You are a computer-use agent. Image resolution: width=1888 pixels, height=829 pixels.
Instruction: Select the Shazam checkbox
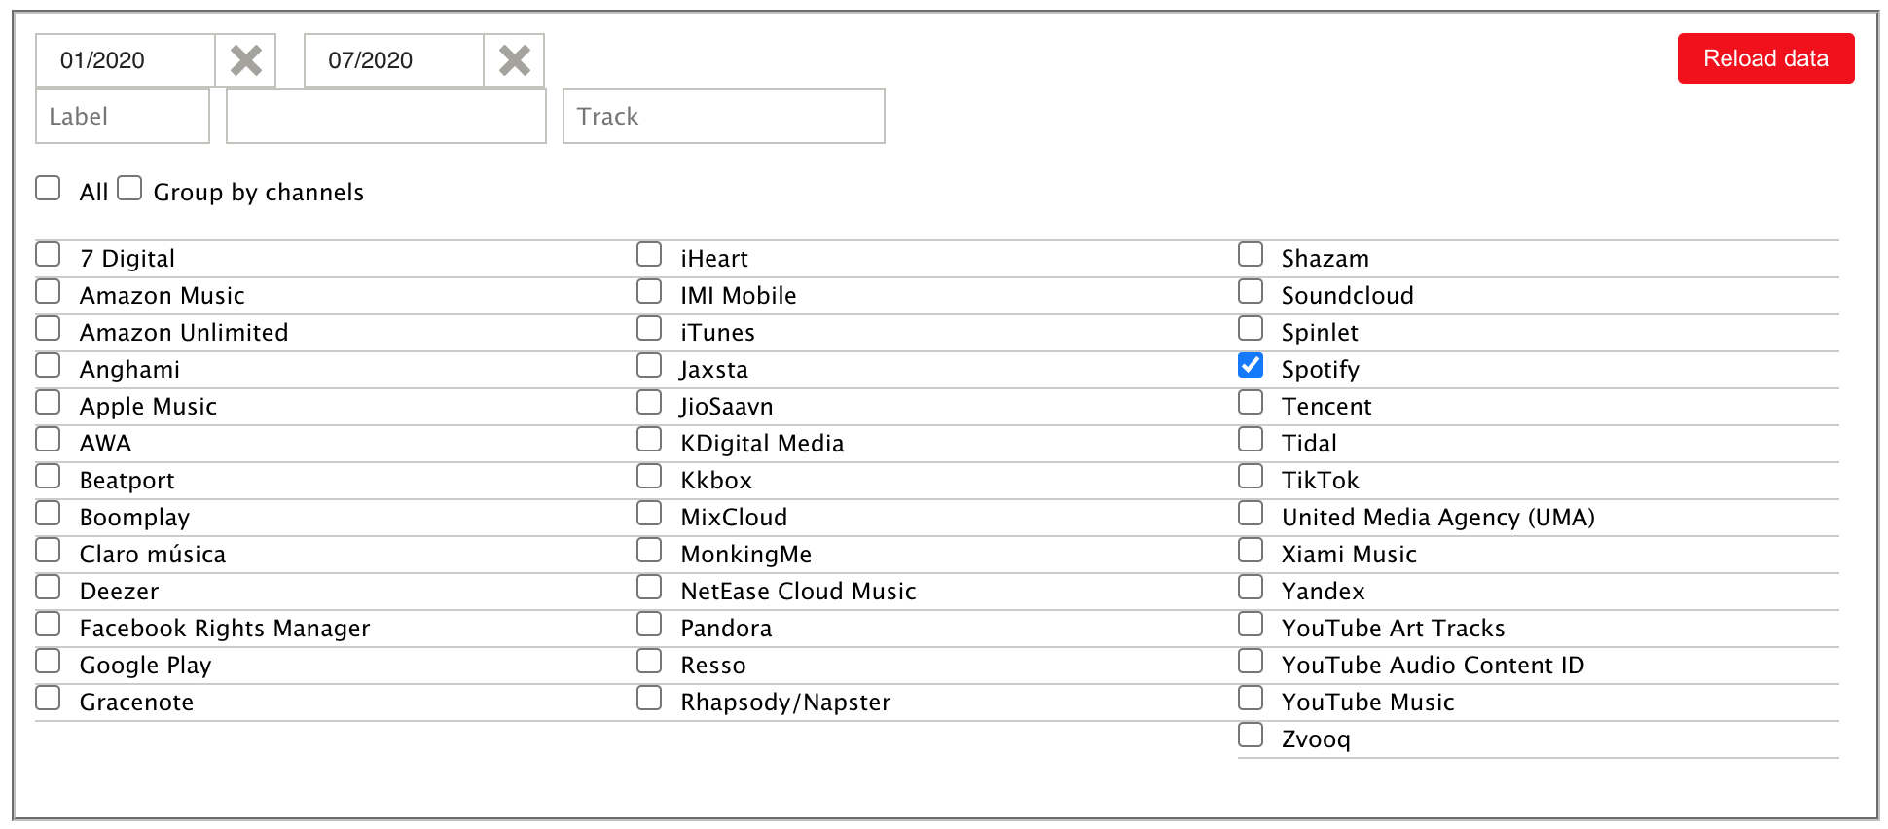(1251, 254)
